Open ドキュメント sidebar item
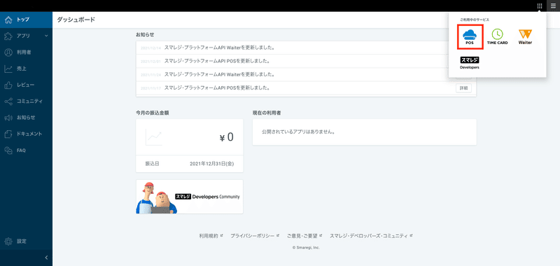The image size is (560, 266). pos(26,134)
